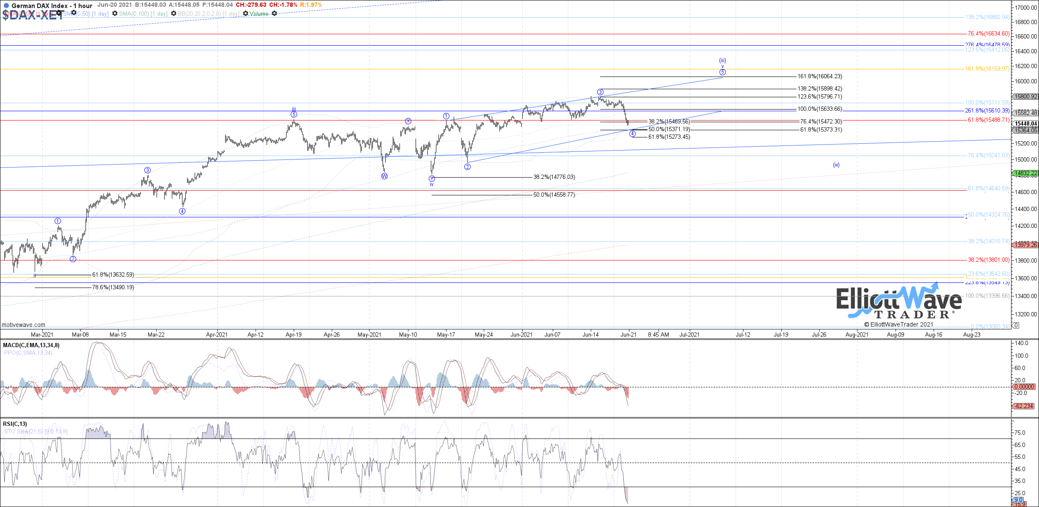Select red 38.2%(13801.00) level label
1039x507 pixels.
coord(989,260)
